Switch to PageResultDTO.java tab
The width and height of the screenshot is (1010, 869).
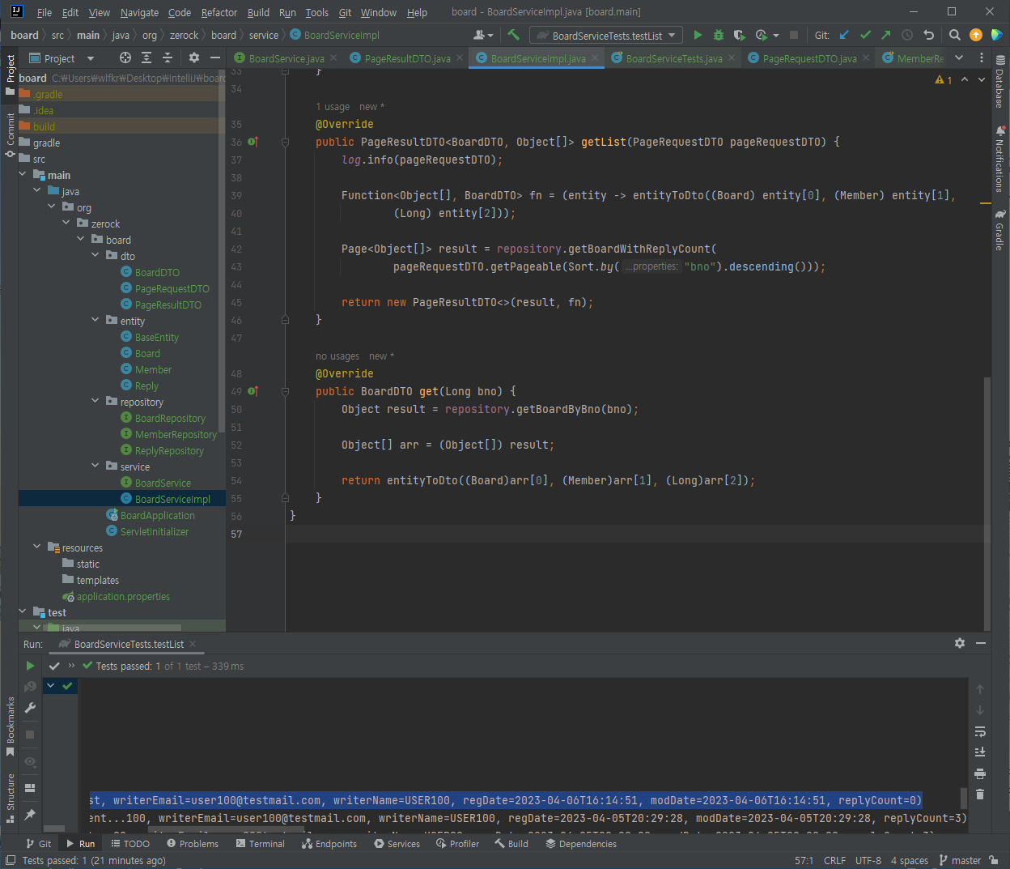[408, 58]
